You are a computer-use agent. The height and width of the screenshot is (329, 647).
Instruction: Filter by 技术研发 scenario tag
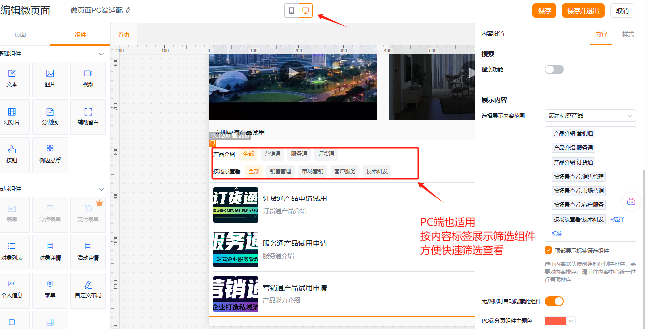point(377,171)
